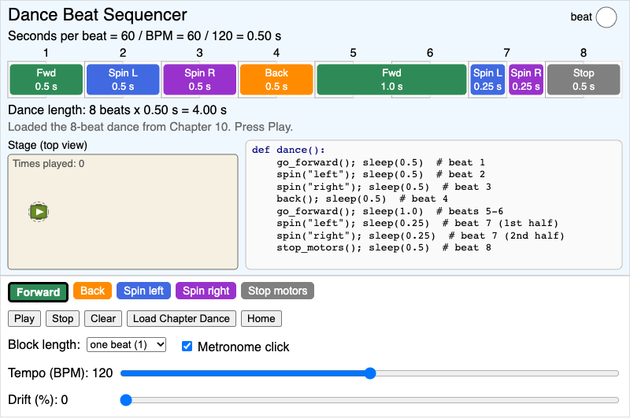Click Load Chapter Dance

tap(181, 318)
